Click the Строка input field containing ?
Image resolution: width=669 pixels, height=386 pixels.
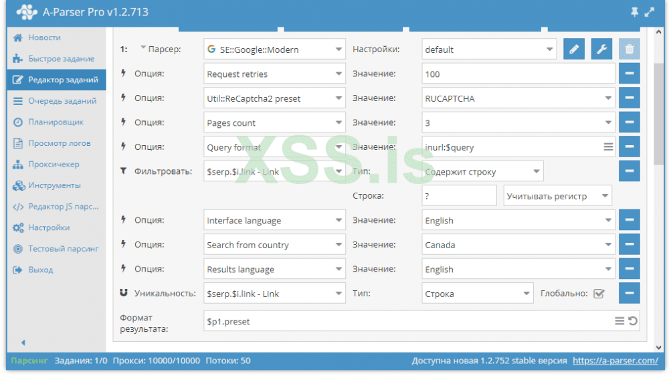point(459,195)
